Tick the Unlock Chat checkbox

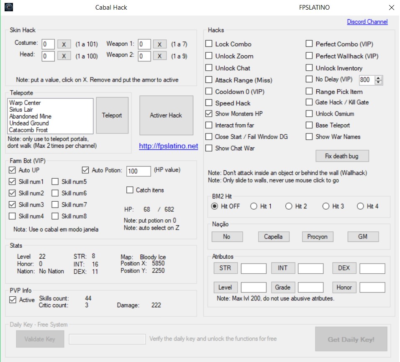click(209, 68)
